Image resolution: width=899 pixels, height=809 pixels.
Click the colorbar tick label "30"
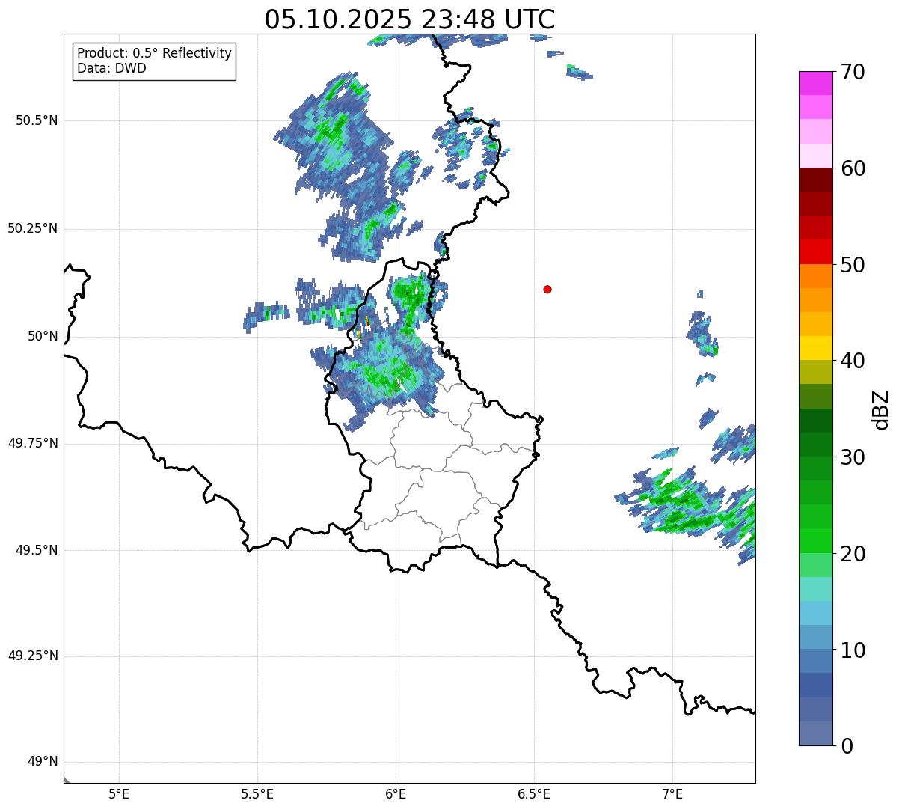[853, 457]
